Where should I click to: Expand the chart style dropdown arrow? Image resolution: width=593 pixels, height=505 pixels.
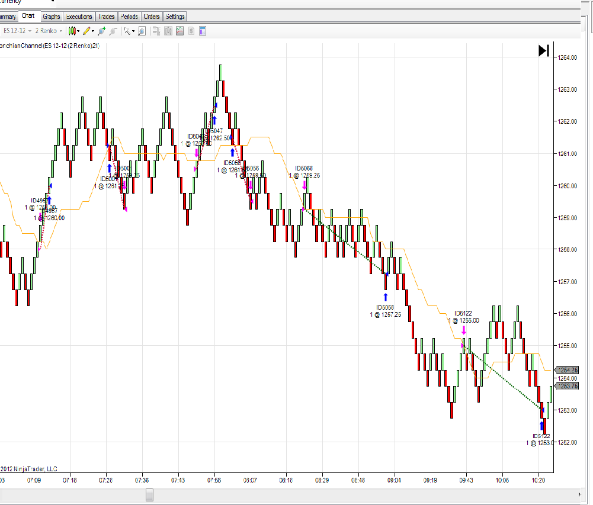[78, 31]
